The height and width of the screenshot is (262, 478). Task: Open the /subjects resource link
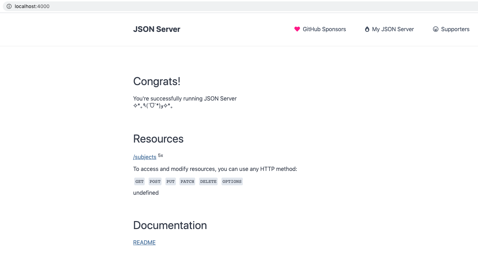[x=145, y=157]
